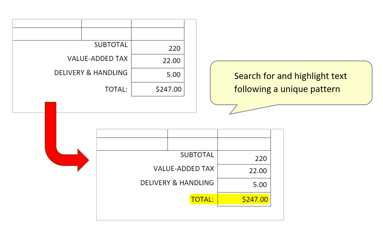Image resolution: width=383 pixels, height=237 pixels.
Task: Click the empty first-column cell in upper table
Action: pos(47,34)
